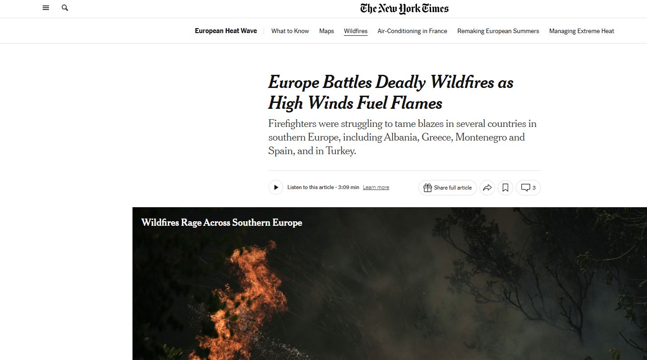
Task: Open Remaking European Summers link
Action: 498,31
